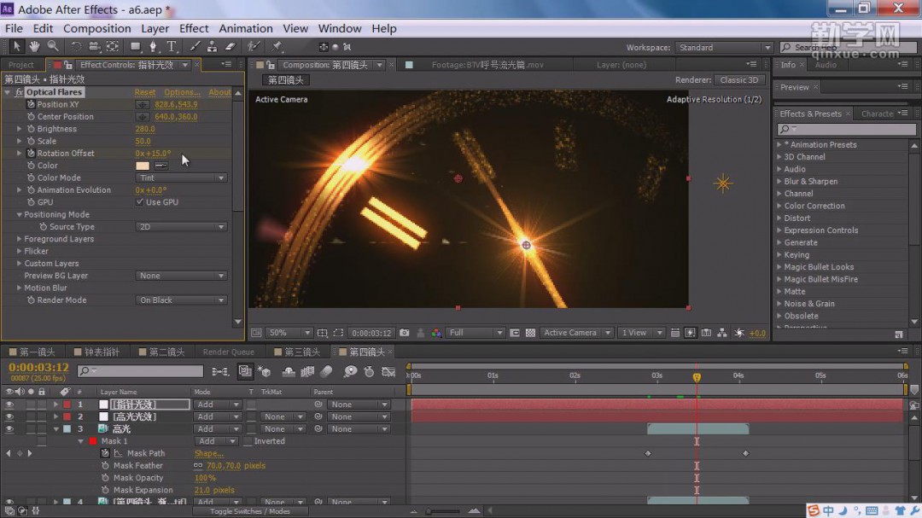Switch to 第三镜头 timeline tab
Image resolution: width=922 pixels, height=518 pixels.
pos(301,352)
